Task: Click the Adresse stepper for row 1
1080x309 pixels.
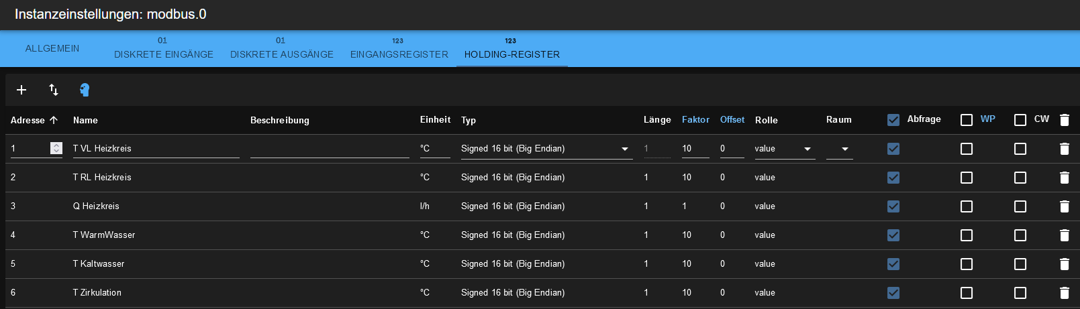Action: click(56, 148)
